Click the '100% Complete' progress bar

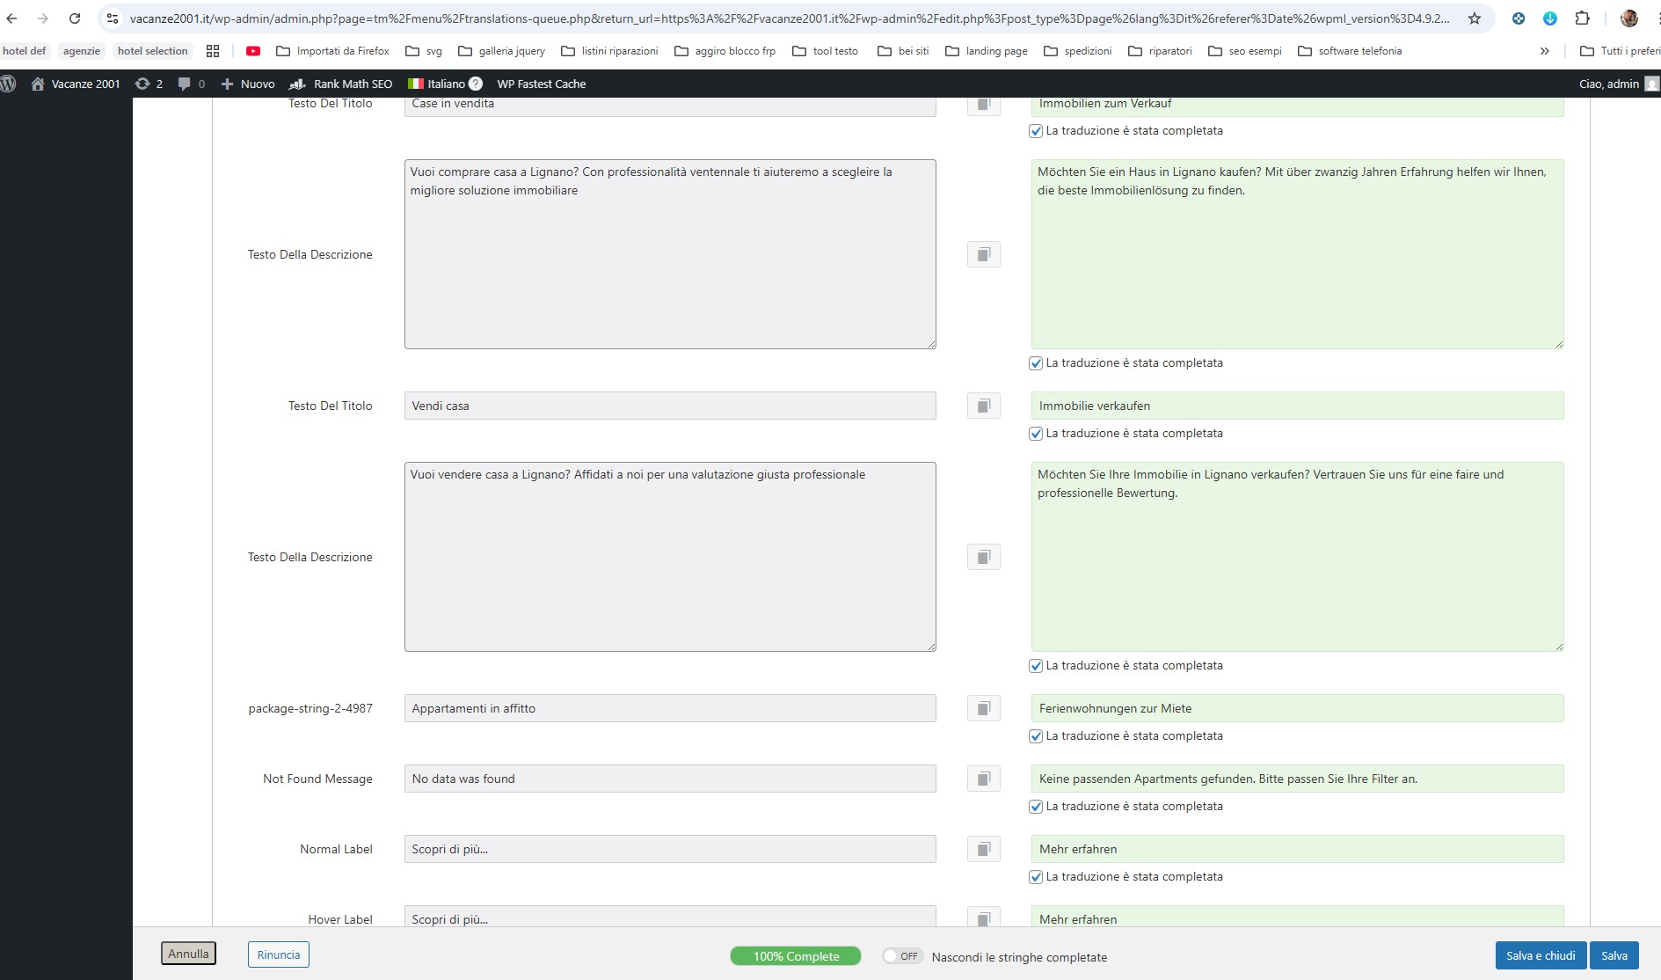(x=795, y=956)
